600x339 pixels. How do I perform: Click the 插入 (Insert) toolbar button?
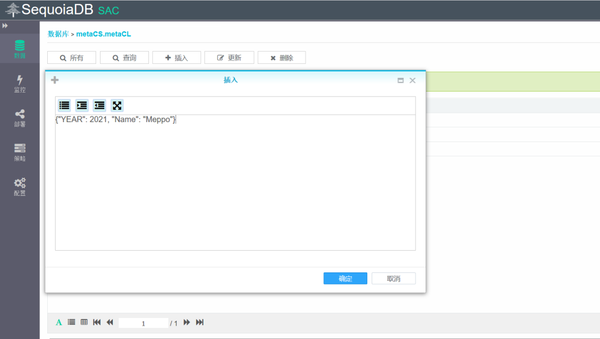click(177, 58)
